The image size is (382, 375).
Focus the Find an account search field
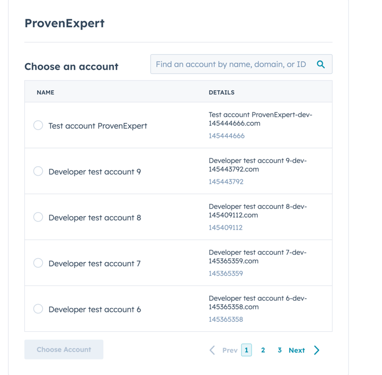pyautogui.click(x=241, y=64)
